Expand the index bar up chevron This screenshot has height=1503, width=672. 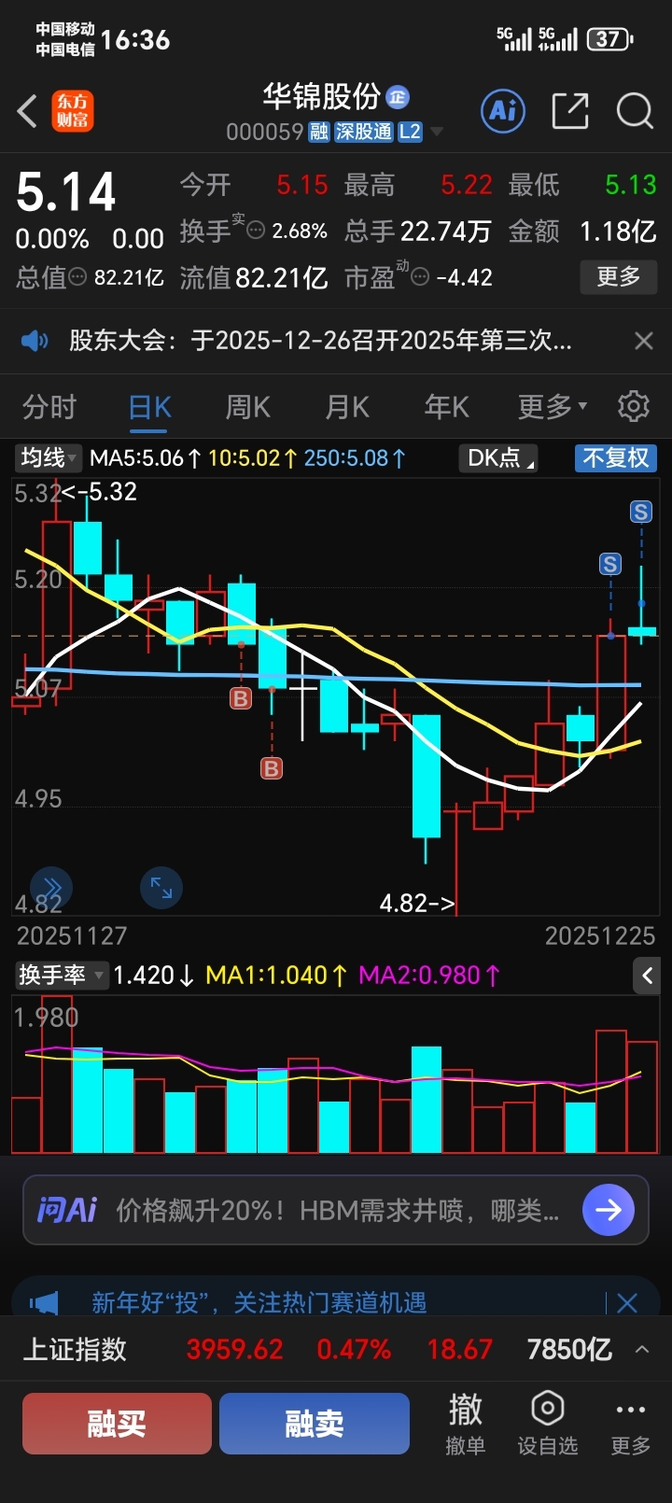point(642,1350)
